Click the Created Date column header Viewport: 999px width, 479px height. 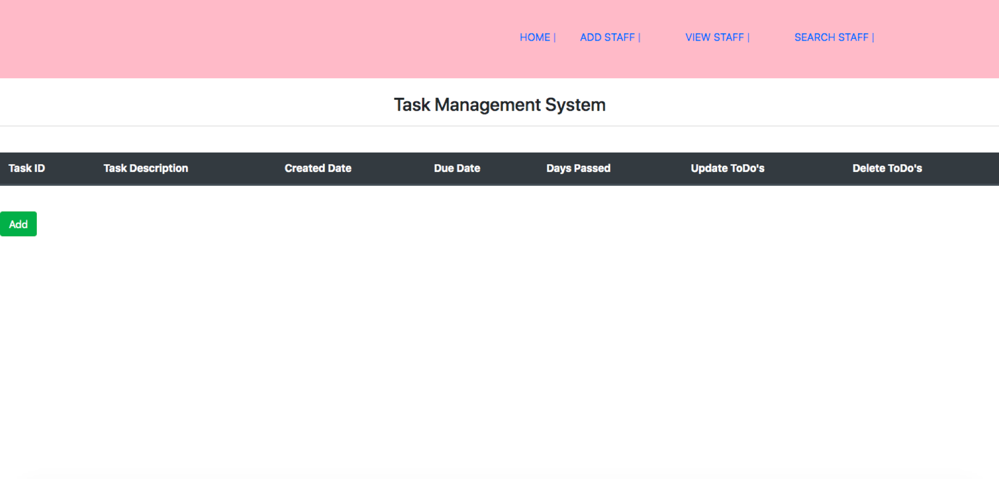(318, 168)
